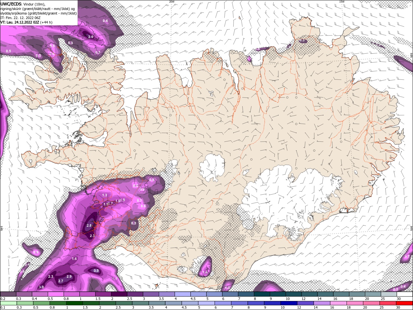Viewport: 413px width, 310px height.
Task: Select upper legend swatch between 2 and 2.5
Action: tap(119, 294)
